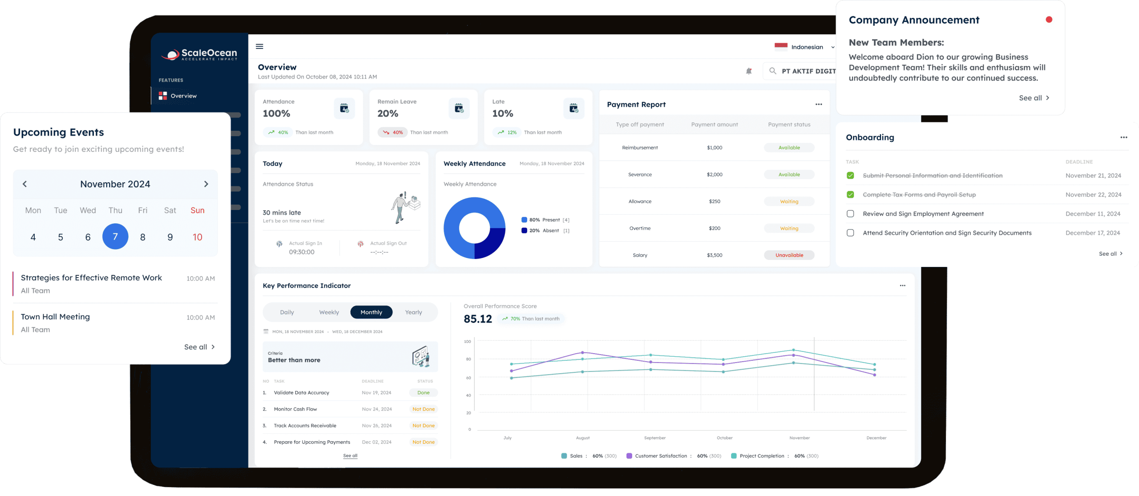The width and height of the screenshot is (1139, 496).
Task: Click the Attendance card calendar icon
Action: click(x=344, y=108)
